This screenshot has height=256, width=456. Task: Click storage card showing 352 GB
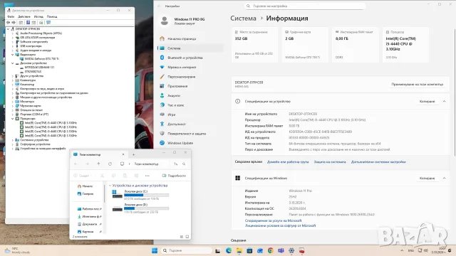(255, 45)
